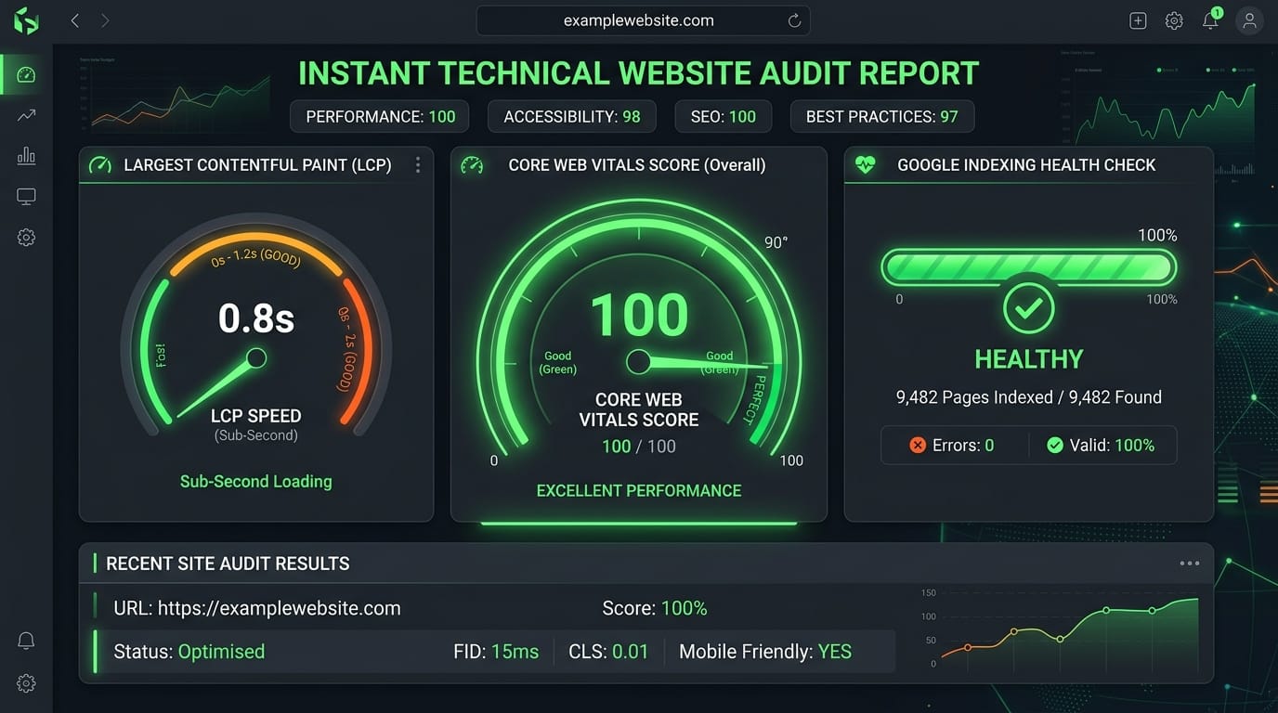Click the heart pulse icon beside Google Indexing Health Check

pos(866,165)
